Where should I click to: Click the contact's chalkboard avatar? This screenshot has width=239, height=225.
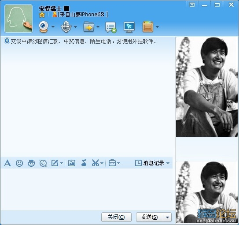tap(18, 19)
